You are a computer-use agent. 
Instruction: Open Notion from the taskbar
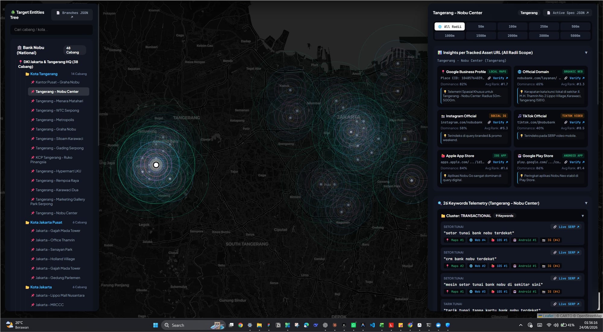pyautogui.click(x=278, y=325)
